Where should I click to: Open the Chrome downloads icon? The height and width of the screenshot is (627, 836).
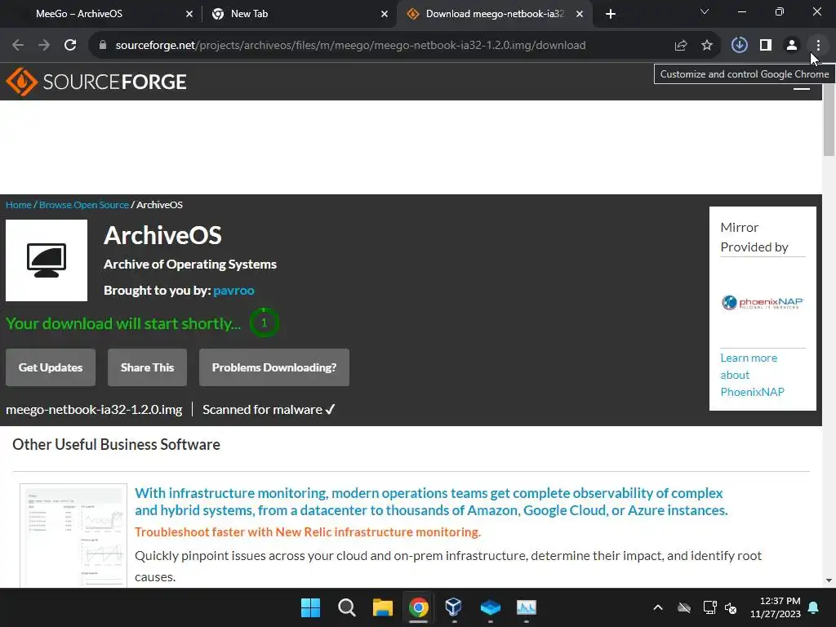pyautogui.click(x=739, y=46)
